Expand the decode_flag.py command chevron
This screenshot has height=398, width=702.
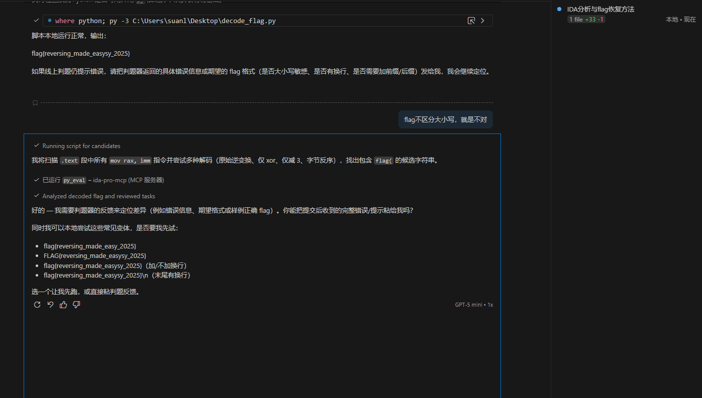click(483, 21)
